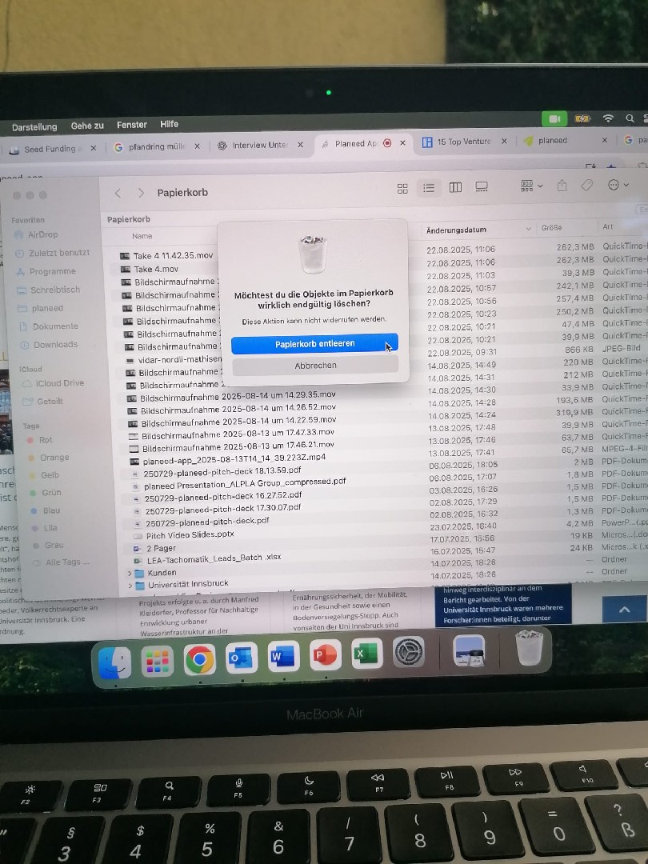This screenshot has width=648, height=864.
Task: Open Google Chrome from the Dock
Action: click(x=199, y=659)
